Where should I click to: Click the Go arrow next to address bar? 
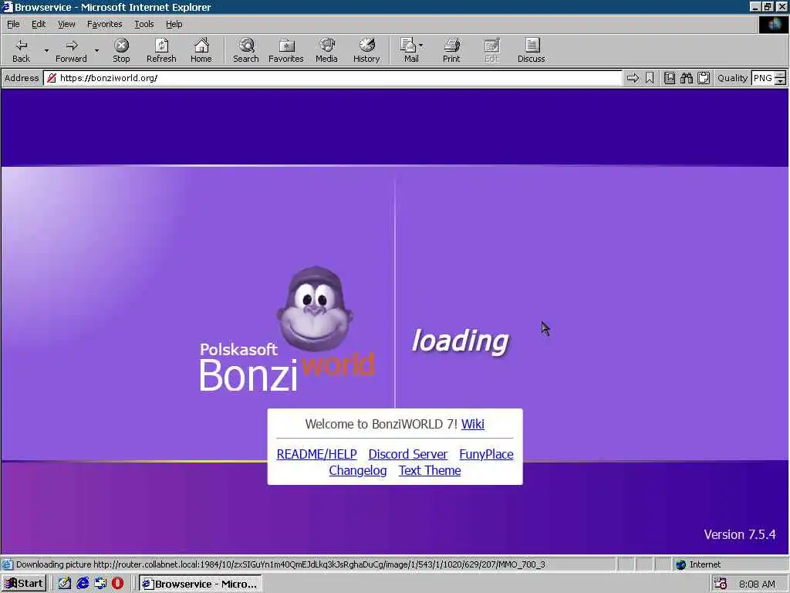point(633,78)
